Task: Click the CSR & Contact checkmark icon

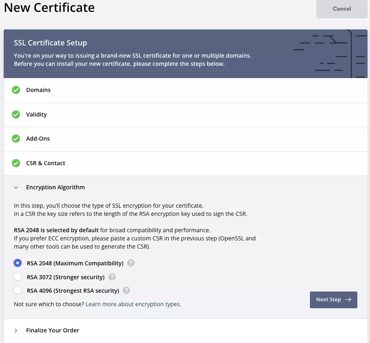Action: click(x=16, y=163)
